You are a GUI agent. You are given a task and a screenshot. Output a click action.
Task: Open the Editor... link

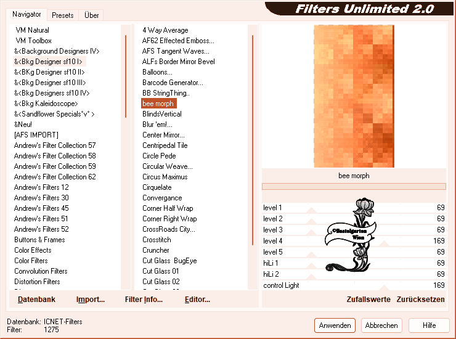197,300
